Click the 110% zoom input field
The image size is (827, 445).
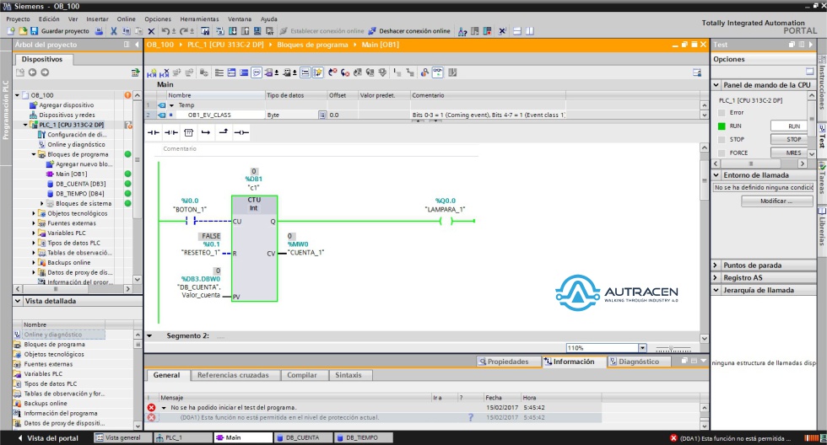[603, 348]
